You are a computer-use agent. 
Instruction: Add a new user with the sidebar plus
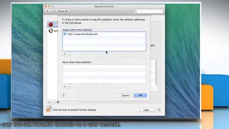49,102
